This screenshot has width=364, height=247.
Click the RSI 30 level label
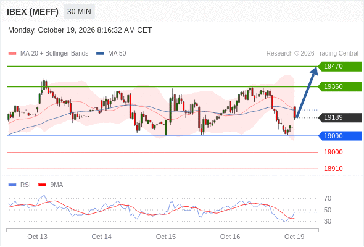click(328, 221)
